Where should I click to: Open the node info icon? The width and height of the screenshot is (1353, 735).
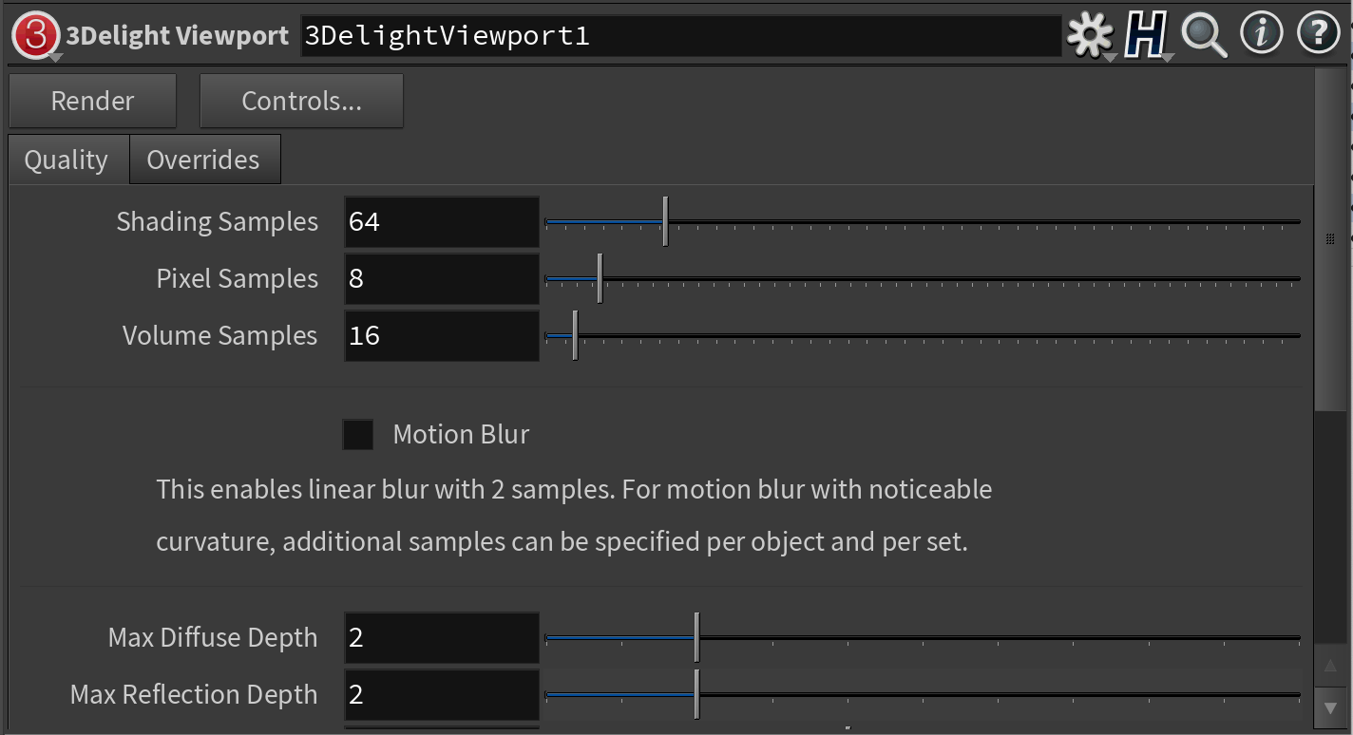(1261, 35)
